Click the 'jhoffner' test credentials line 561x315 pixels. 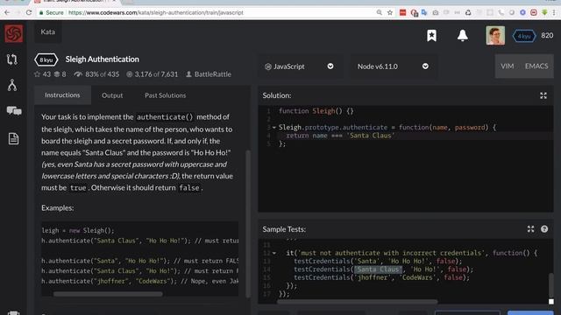pos(381,277)
